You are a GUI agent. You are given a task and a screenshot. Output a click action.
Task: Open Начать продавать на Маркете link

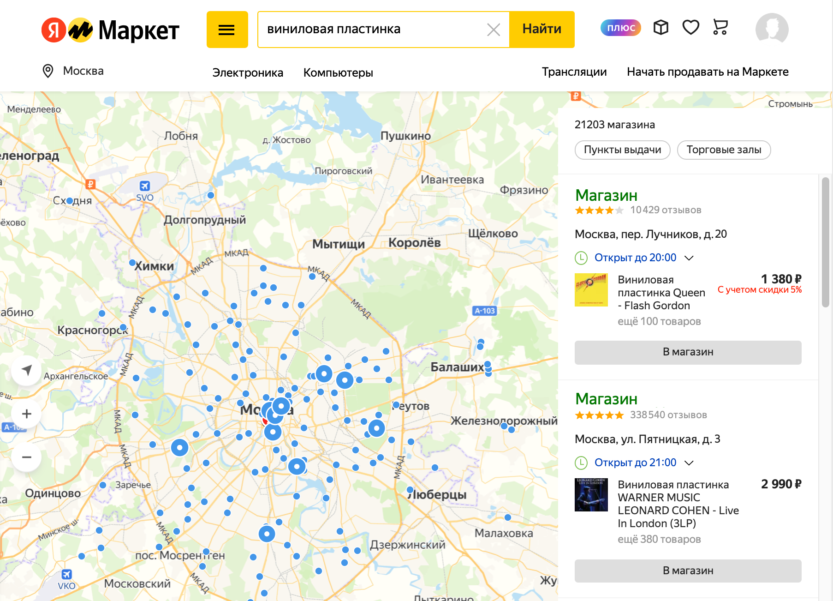pyautogui.click(x=708, y=72)
